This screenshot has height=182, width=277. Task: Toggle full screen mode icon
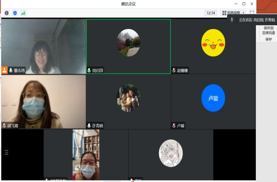click(251, 13)
